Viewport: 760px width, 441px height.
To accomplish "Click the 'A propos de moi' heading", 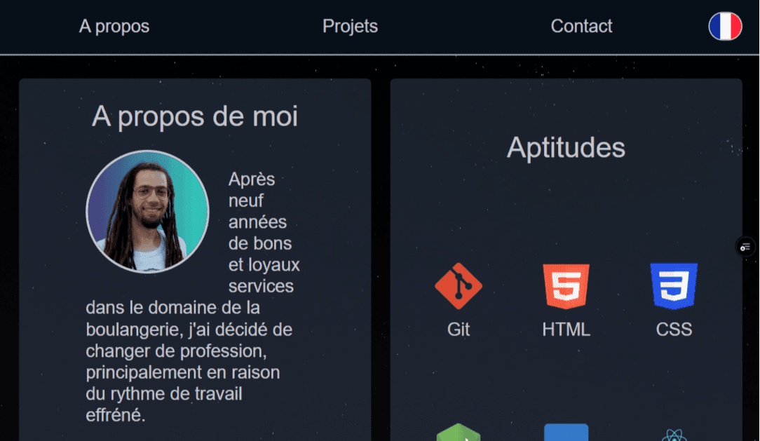I will click(195, 116).
